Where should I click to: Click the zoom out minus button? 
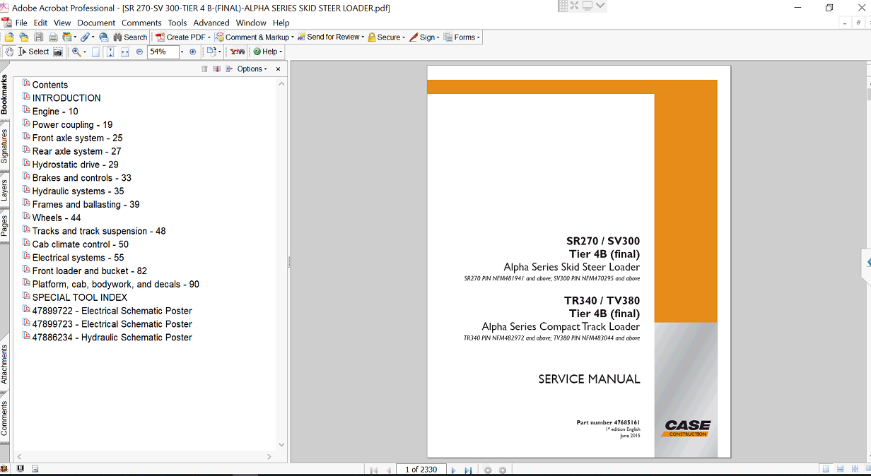139,52
